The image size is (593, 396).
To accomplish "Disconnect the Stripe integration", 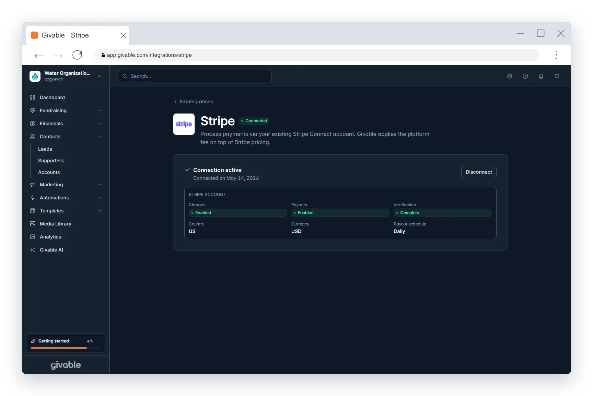I will [479, 172].
